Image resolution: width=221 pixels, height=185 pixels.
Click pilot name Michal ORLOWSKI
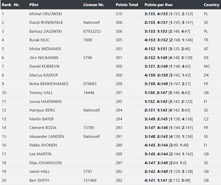45,14
